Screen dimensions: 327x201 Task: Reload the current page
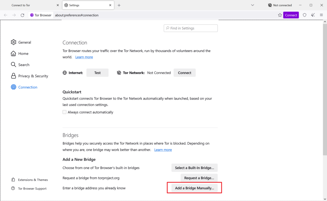click(23, 15)
